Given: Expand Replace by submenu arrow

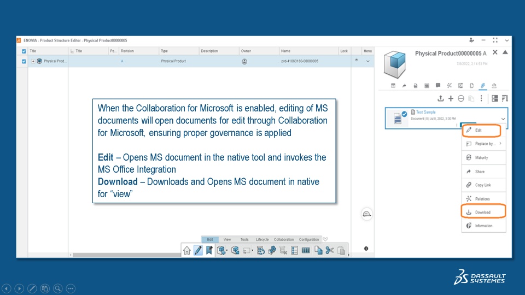Looking at the screenshot, I should point(500,144).
